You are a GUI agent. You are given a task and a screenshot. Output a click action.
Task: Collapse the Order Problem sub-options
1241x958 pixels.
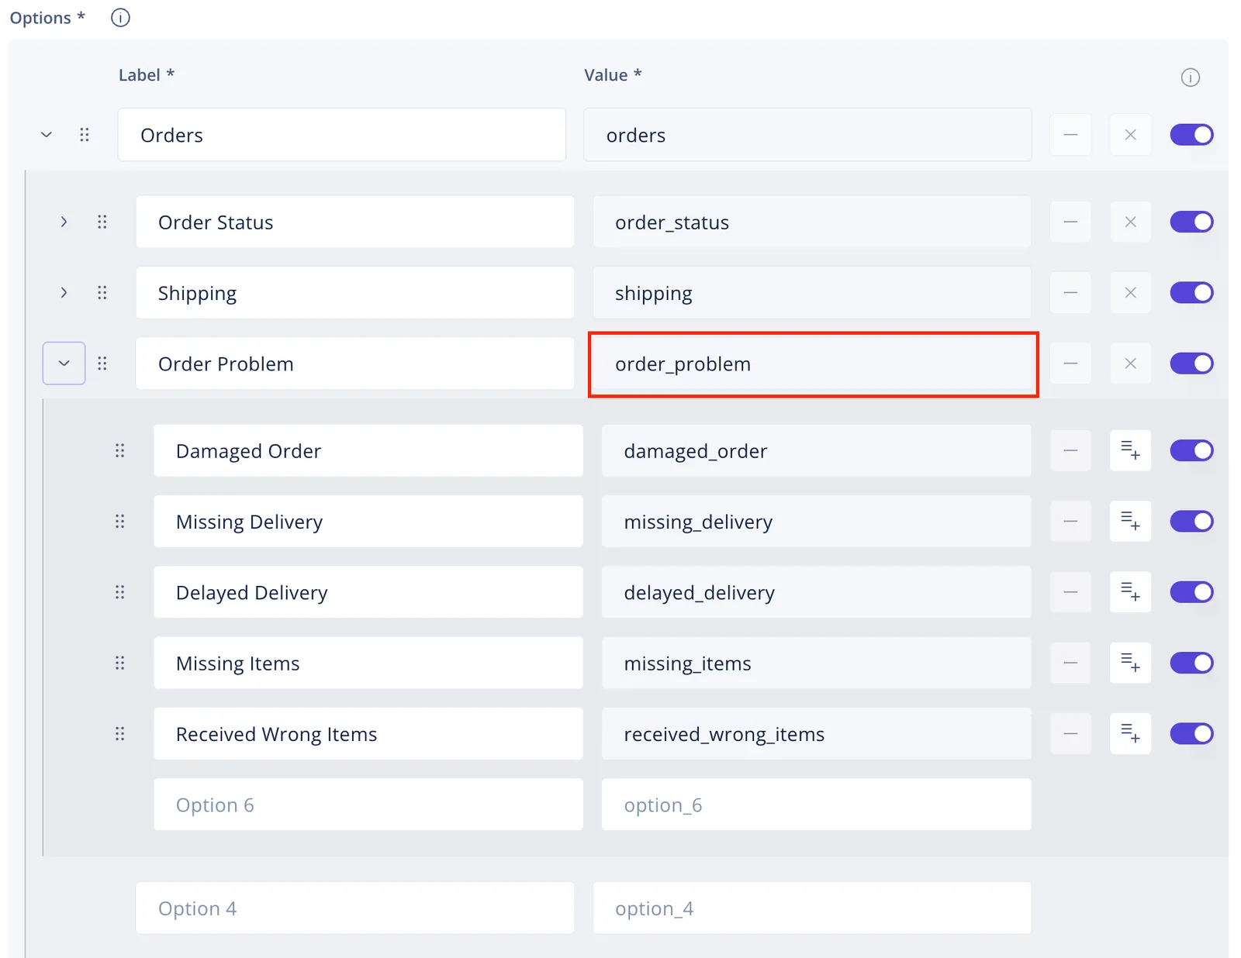(64, 364)
